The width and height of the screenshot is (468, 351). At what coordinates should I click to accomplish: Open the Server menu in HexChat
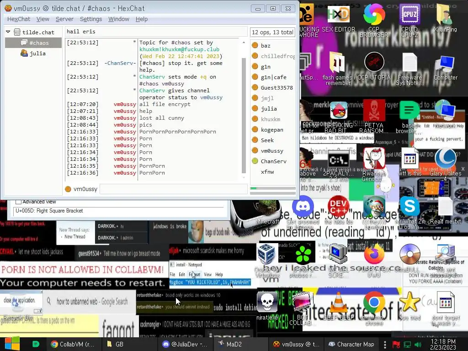(64, 19)
